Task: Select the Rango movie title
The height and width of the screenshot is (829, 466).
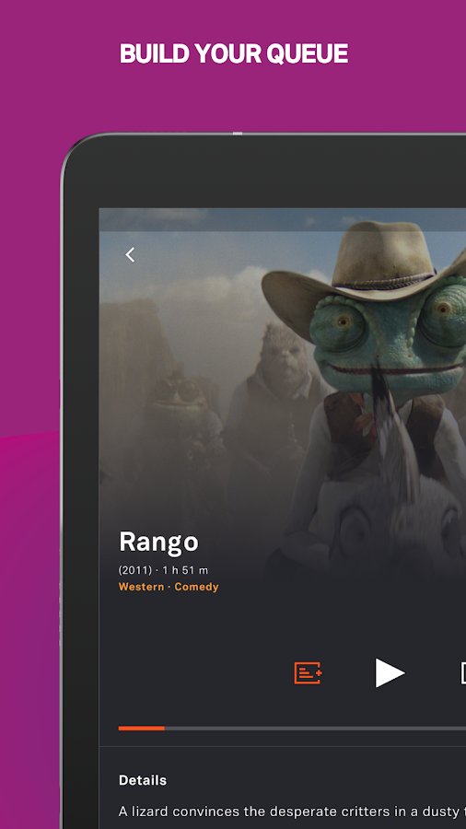Action: [158, 542]
